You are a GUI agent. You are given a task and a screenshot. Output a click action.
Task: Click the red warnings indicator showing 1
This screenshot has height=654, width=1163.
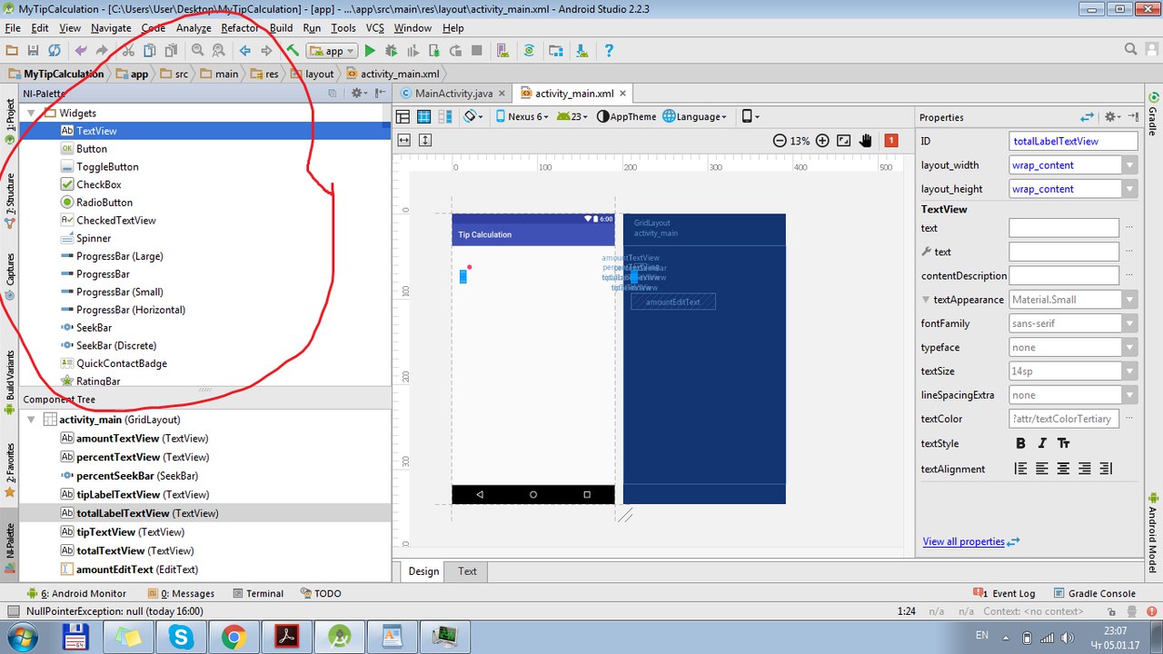pyautogui.click(x=891, y=141)
